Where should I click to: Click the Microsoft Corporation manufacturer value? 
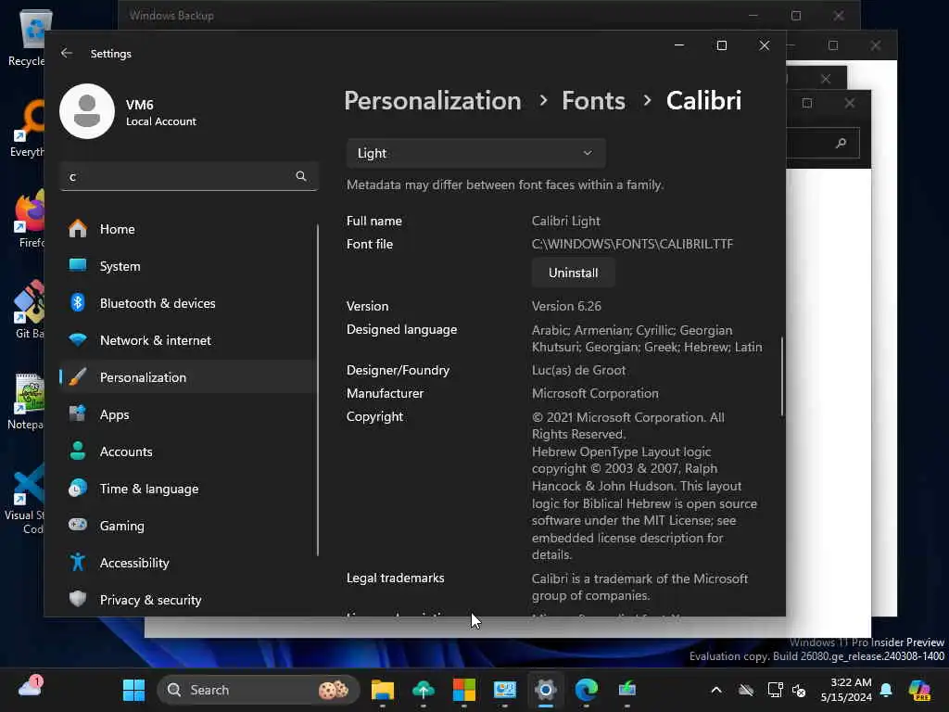[x=595, y=393]
